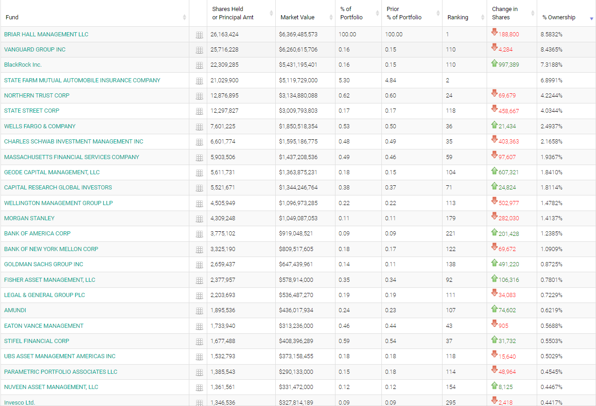Click share change value 201,428

tap(509, 234)
